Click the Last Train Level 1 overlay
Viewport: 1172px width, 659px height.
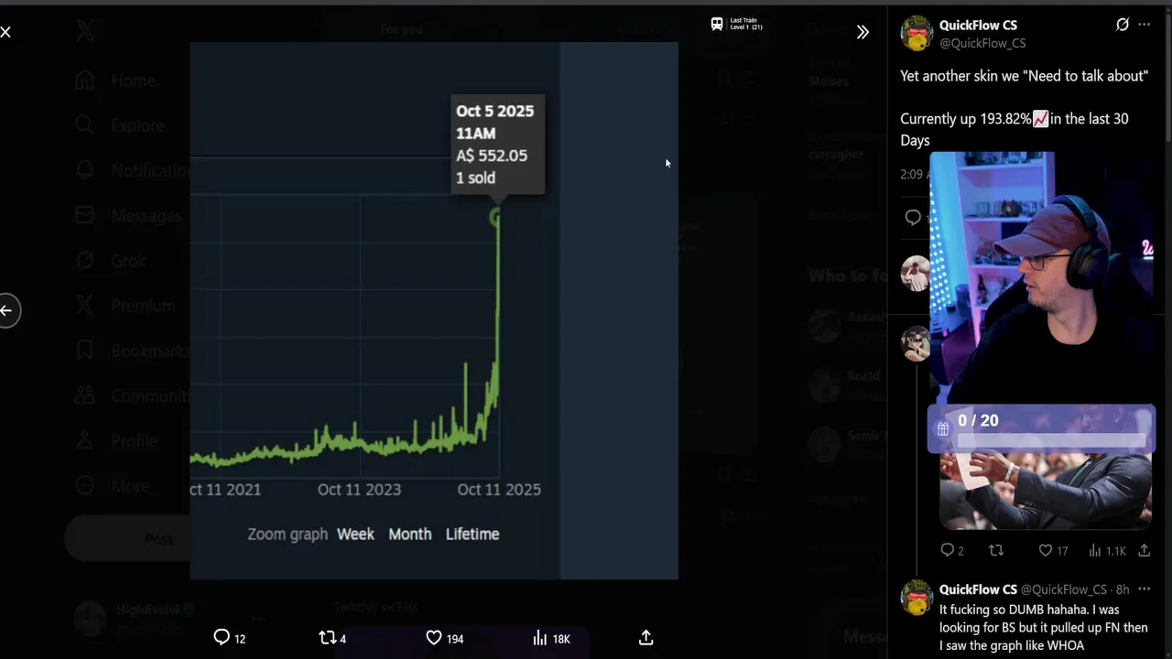coord(737,24)
